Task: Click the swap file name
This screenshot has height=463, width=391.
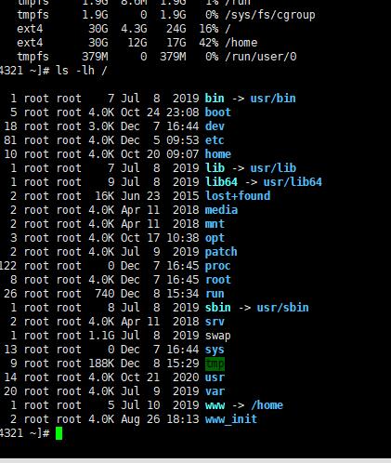Action: click(218, 336)
